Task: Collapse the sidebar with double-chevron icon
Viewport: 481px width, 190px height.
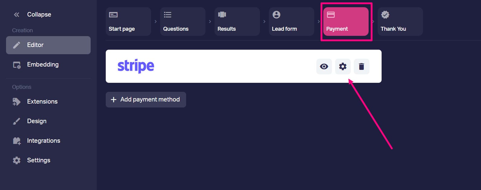Action: click(17, 14)
